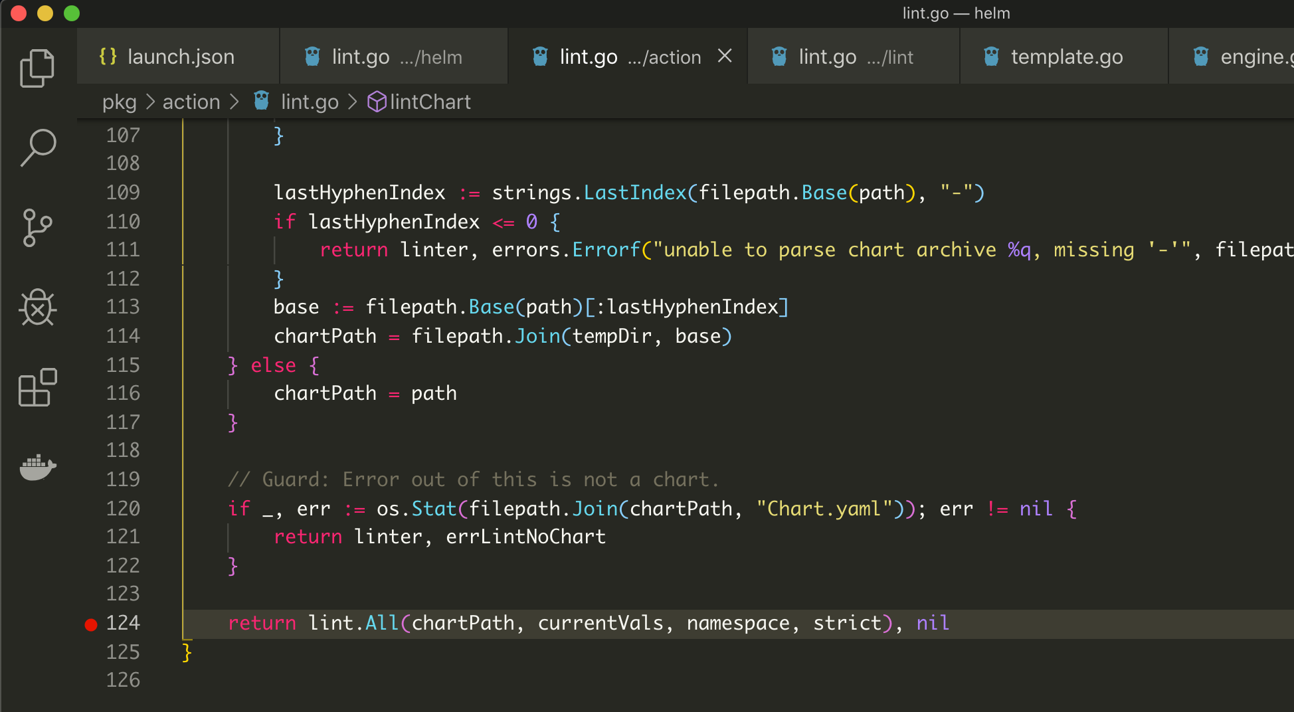Image resolution: width=1294 pixels, height=712 pixels.
Task: Open the Explorer view in activity bar
Action: click(37, 68)
